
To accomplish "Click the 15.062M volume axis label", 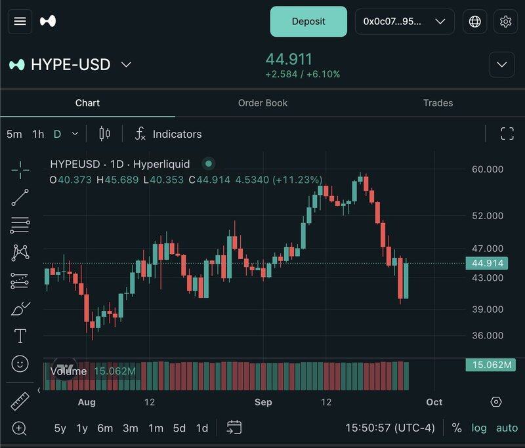I will point(490,365).
